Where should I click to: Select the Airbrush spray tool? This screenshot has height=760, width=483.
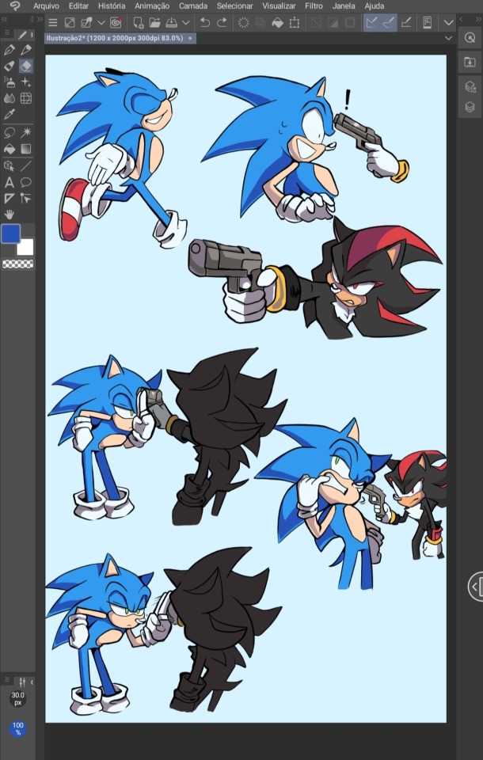click(x=10, y=82)
